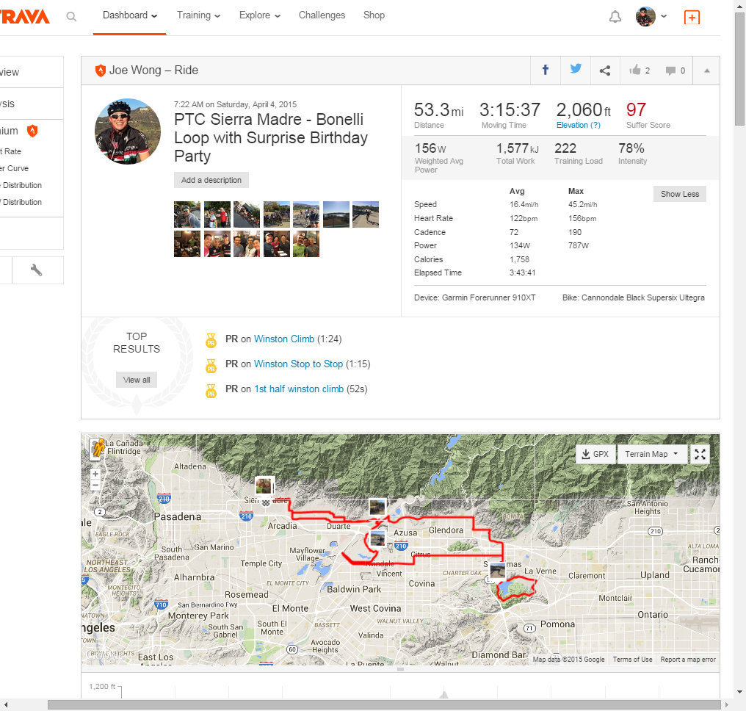The width and height of the screenshot is (746, 711).
Task: Zoom in on the map
Action: [95, 474]
